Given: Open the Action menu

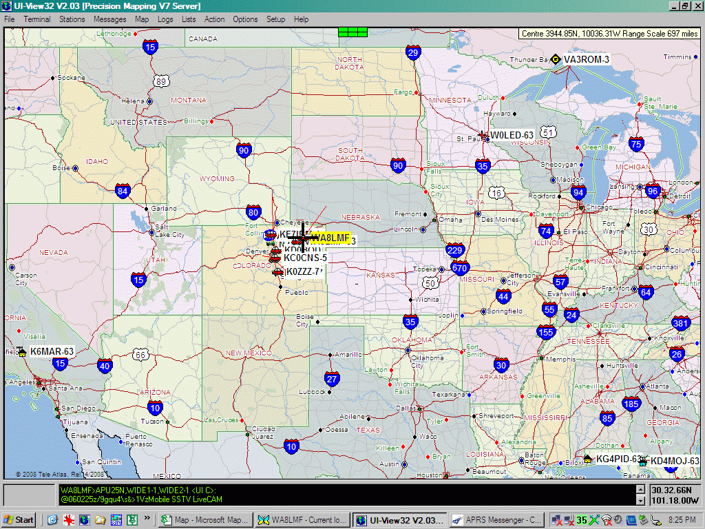Looking at the screenshot, I should point(214,19).
